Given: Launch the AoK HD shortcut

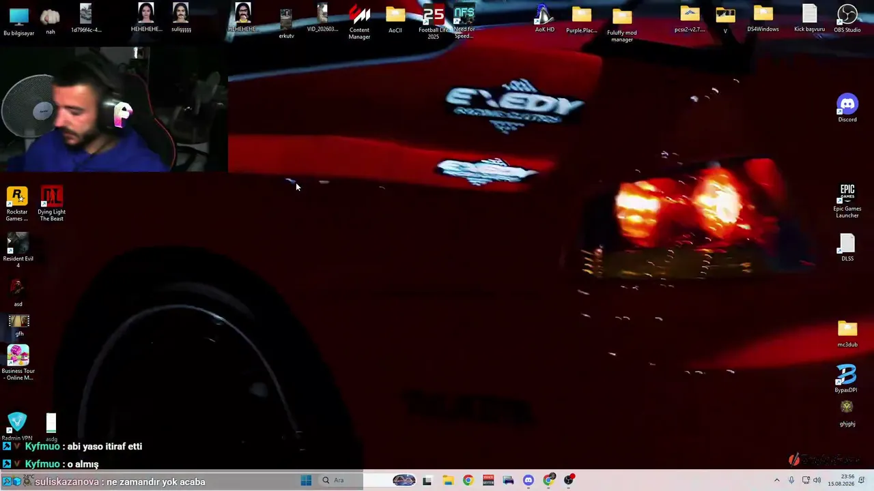Looking at the screenshot, I should coord(544,19).
